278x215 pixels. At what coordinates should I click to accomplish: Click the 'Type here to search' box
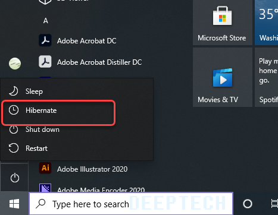tap(131, 204)
